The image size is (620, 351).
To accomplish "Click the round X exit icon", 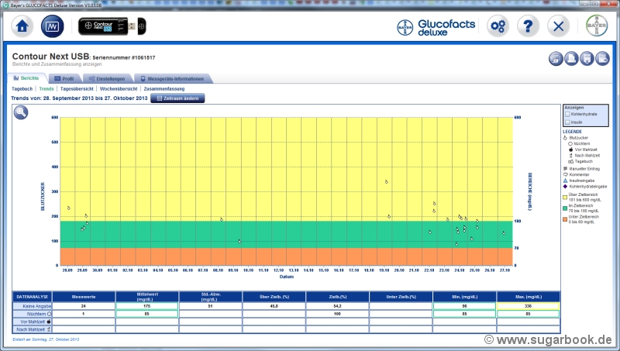I will pos(558,26).
